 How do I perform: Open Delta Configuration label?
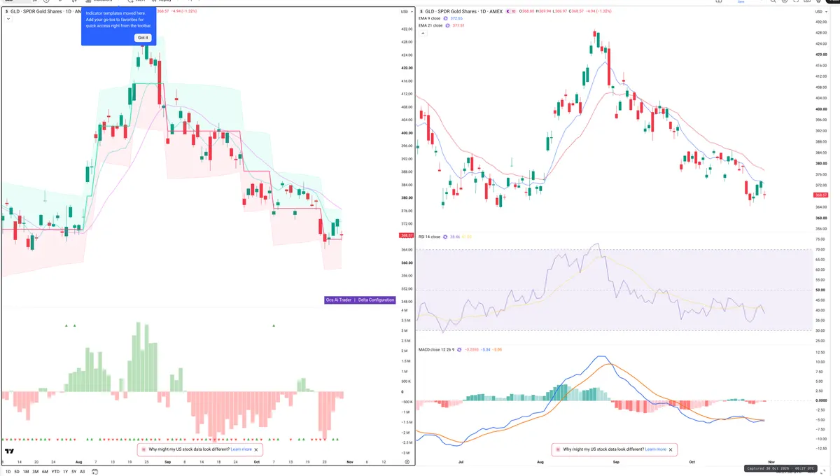pos(377,300)
